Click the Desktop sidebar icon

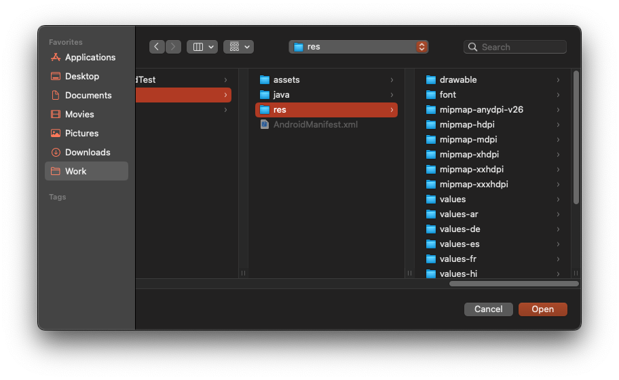pyautogui.click(x=56, y=76)
